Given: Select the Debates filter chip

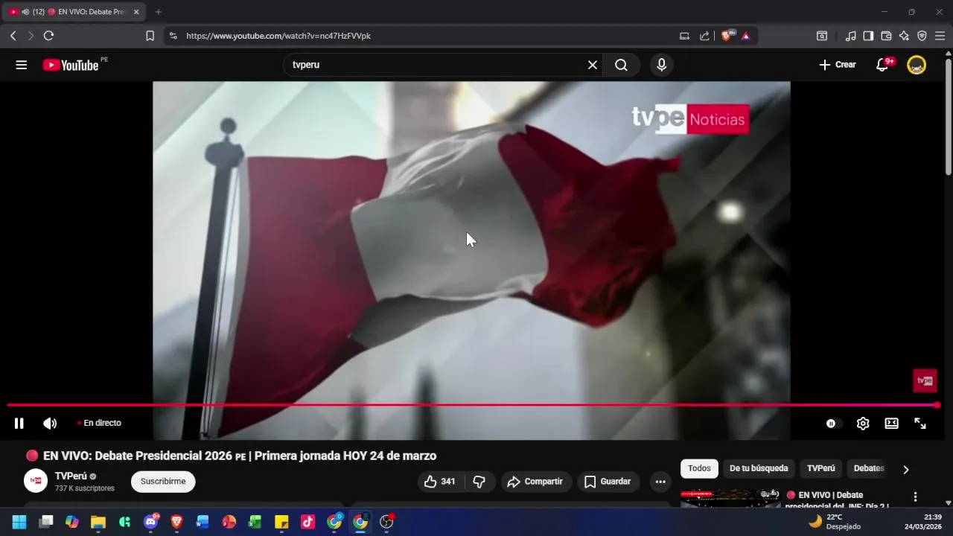Looking at the screenshot, I should pyautogui.click(x=869, y=468).
